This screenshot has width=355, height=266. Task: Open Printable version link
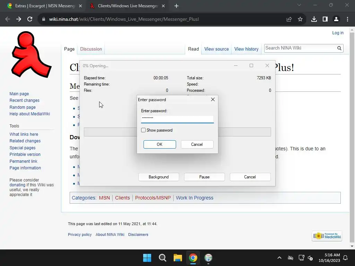(x=25, y=154)
